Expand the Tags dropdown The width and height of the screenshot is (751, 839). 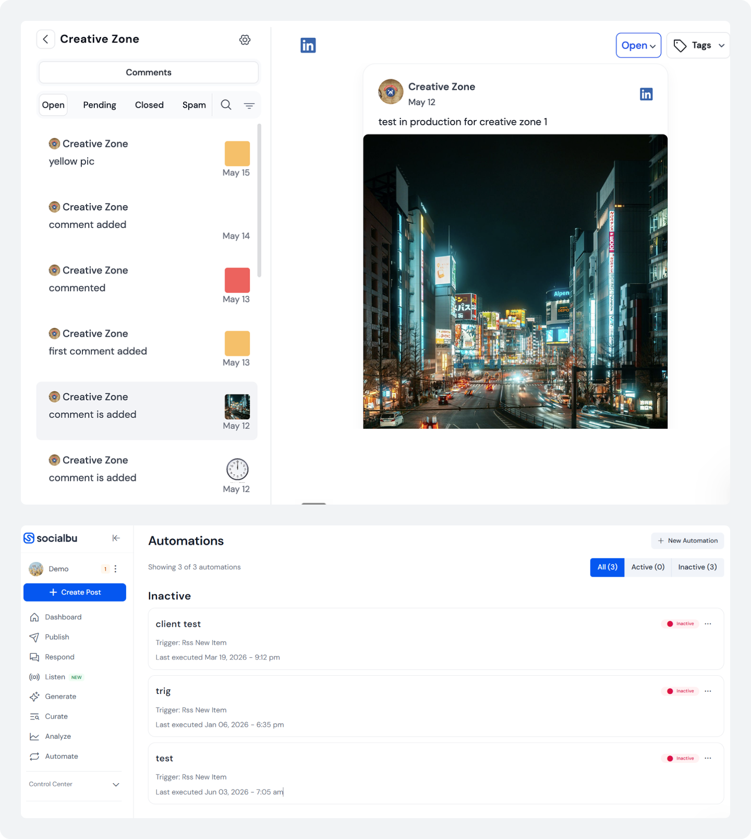click(722, 45)
